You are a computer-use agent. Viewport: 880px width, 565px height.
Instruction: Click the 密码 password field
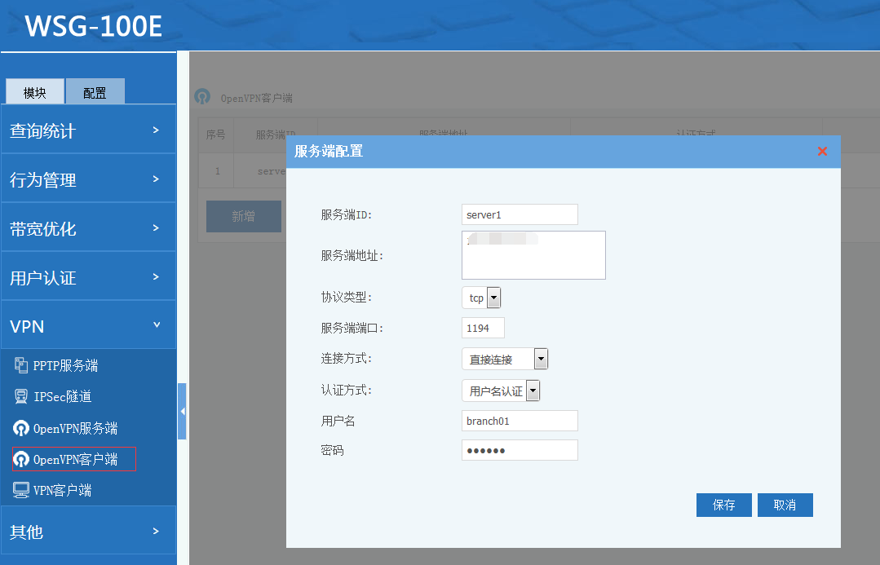click(520, 450)
